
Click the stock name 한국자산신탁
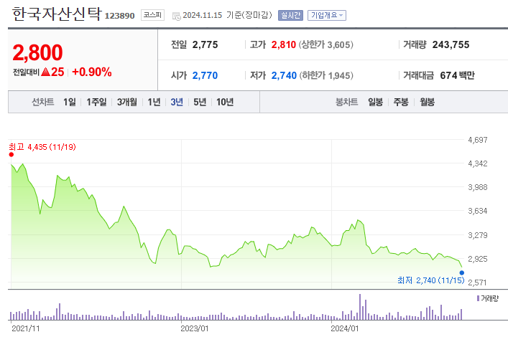tap(56, 14)
